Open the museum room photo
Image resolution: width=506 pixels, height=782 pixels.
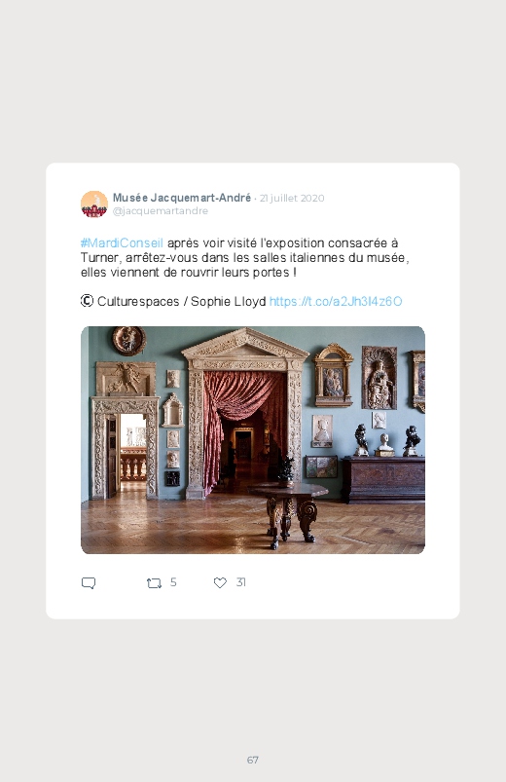[x=253, y=440]
